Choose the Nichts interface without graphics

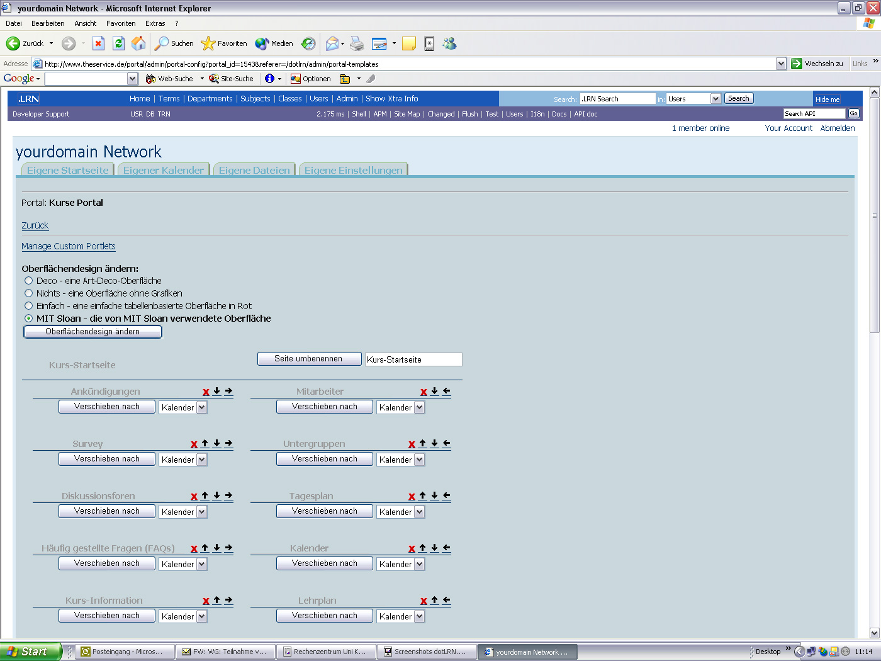point(28,293)
